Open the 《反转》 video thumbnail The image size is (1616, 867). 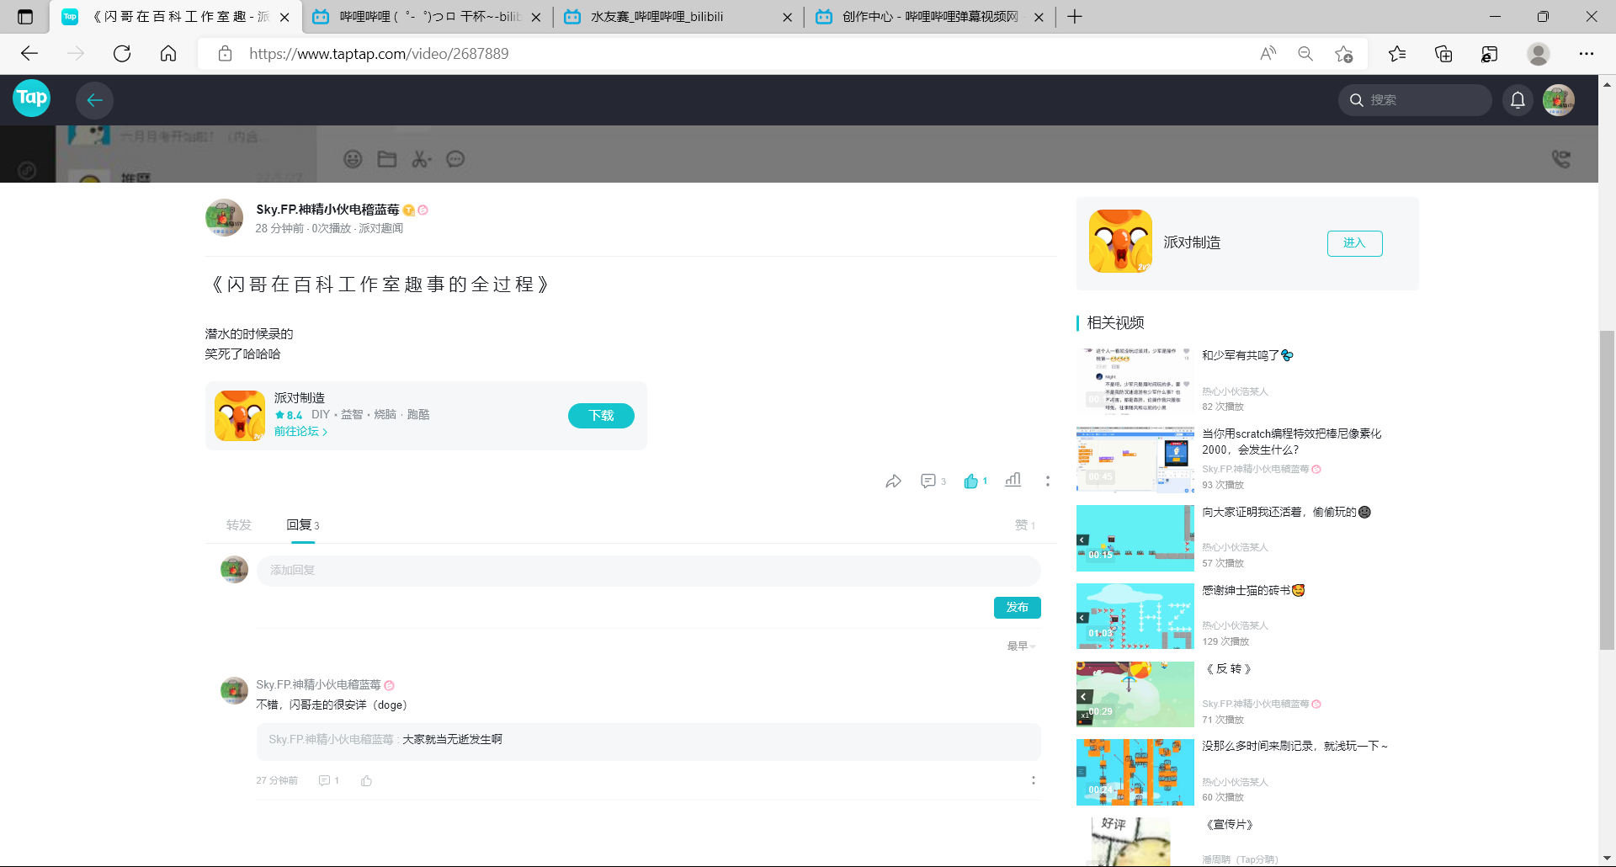(x=1135, y=694)
